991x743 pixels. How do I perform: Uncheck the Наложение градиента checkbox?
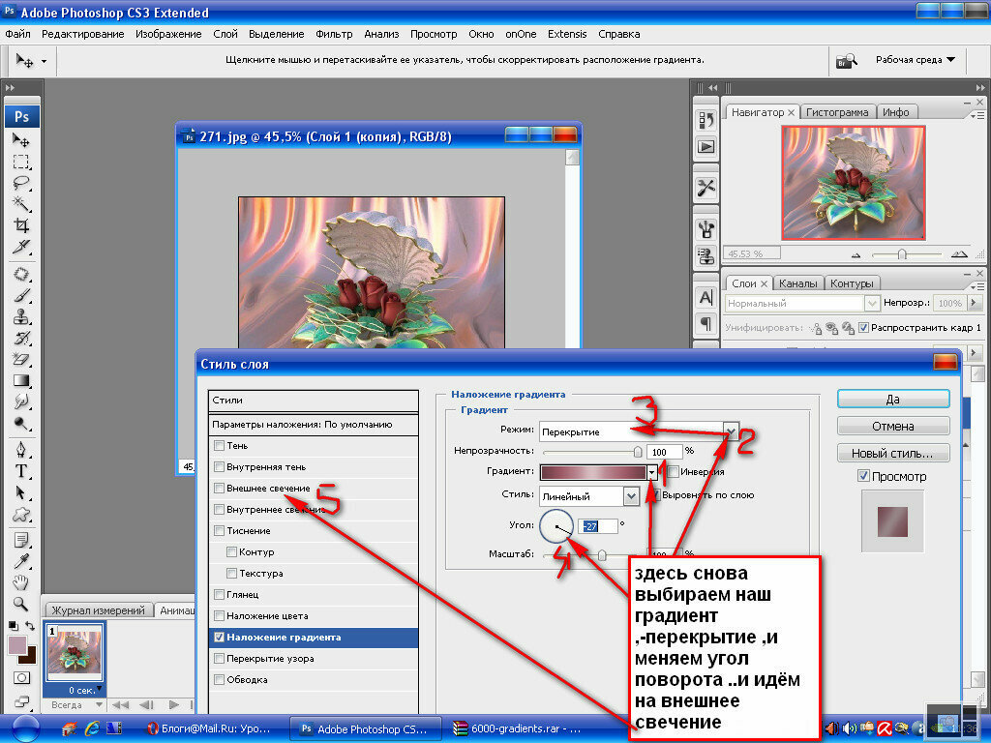click(220, 637)
